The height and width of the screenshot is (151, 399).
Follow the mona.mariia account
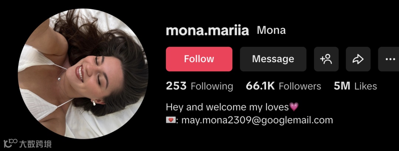coord(199,59)
